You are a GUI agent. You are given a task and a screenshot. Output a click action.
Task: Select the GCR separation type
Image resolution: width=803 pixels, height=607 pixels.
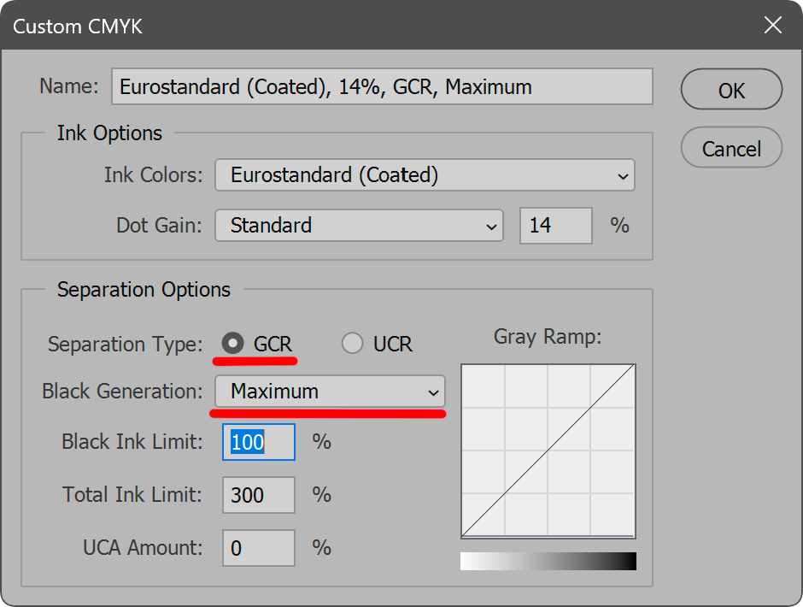pyautogui.click(x=232, y=344)
